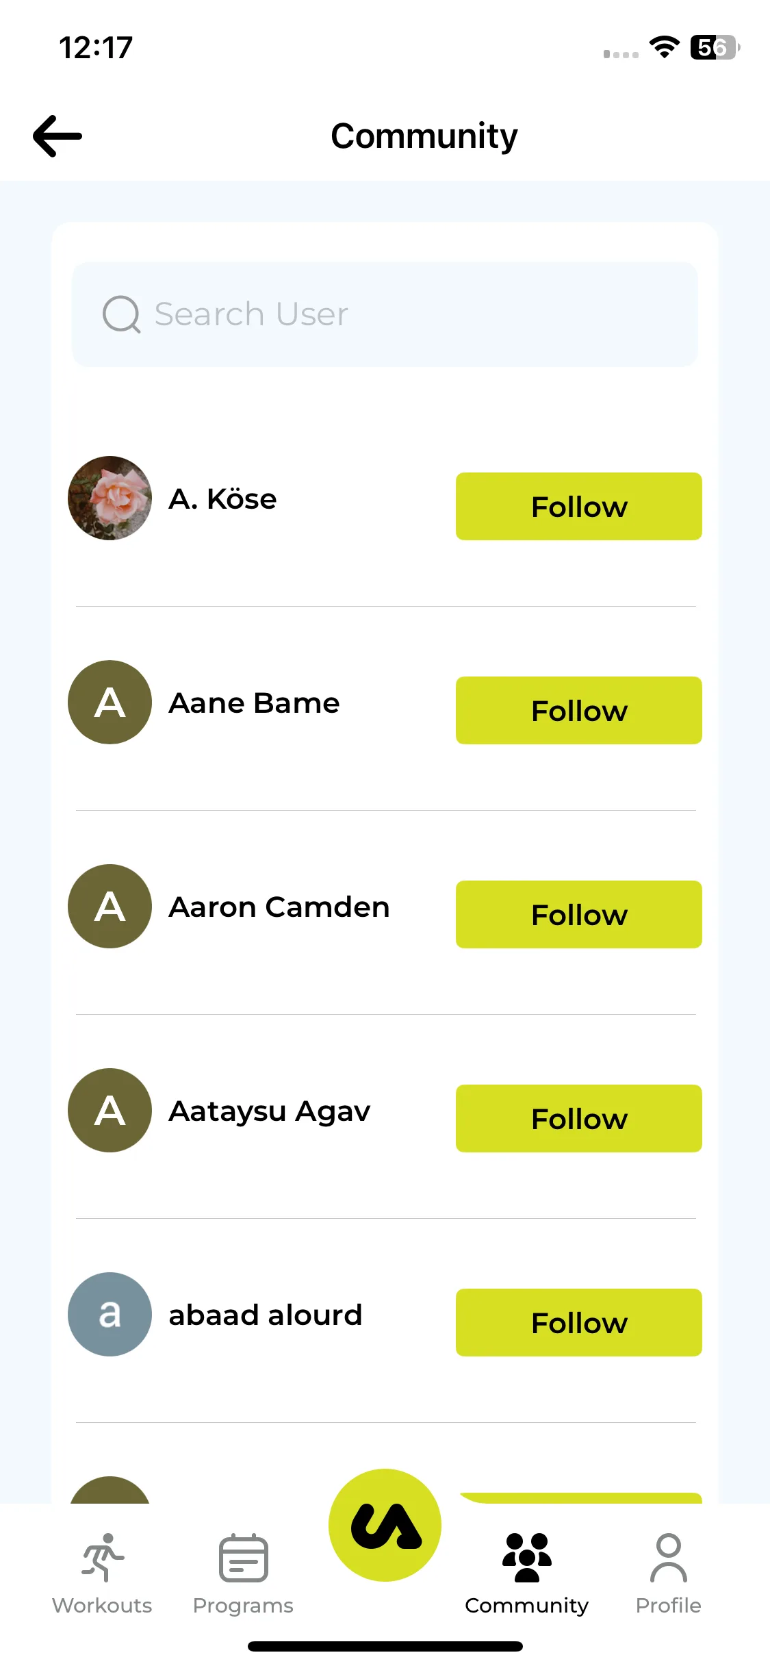Click the search magnifier icon
Screen dimensions: 770x1668
[x=121, y=314]
